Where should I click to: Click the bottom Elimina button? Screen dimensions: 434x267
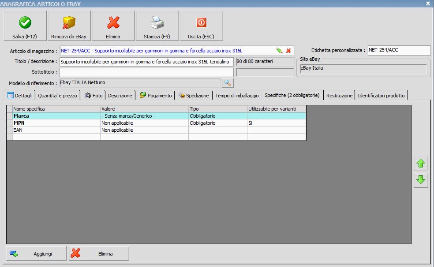[99, 254]
